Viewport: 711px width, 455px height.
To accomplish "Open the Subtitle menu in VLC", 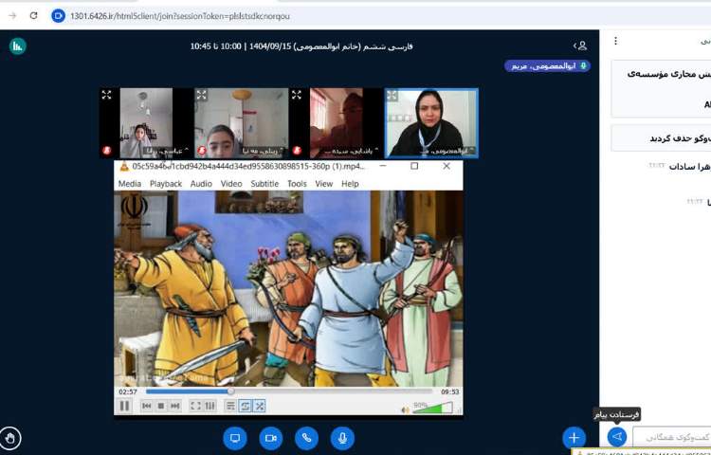I will click(x=264, y=184).
